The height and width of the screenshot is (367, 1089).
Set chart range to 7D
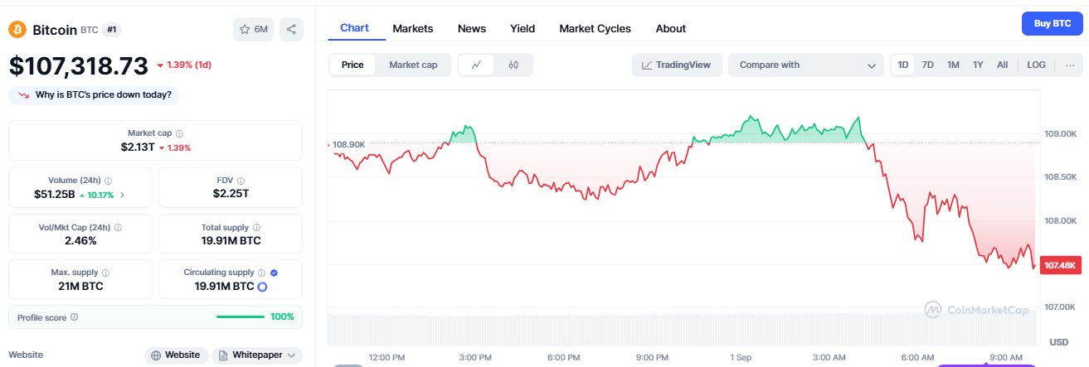click(928, 65)
